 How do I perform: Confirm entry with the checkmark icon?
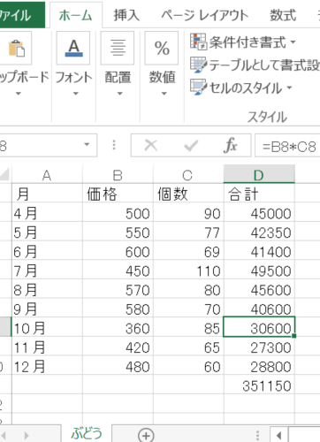pyautogui.click(x=191, y=145)
